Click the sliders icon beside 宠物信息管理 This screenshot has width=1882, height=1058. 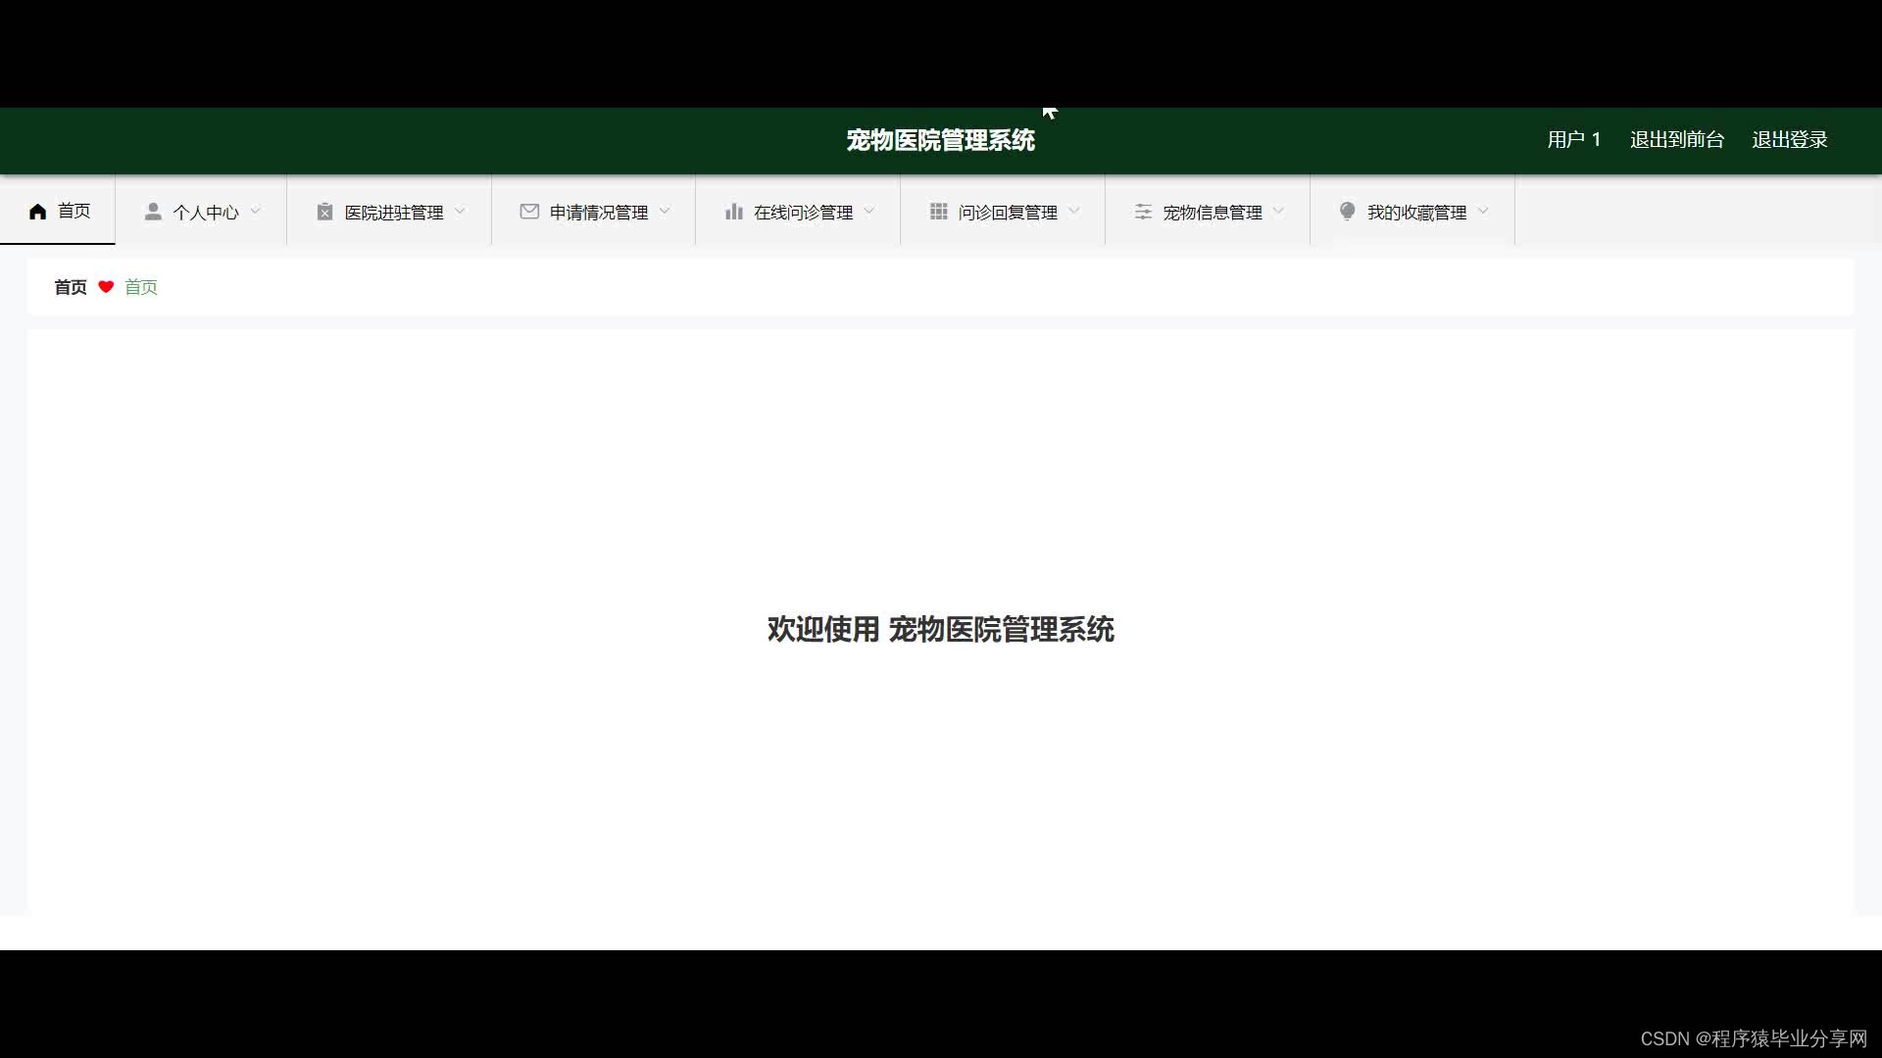[x=1143, y=212]
